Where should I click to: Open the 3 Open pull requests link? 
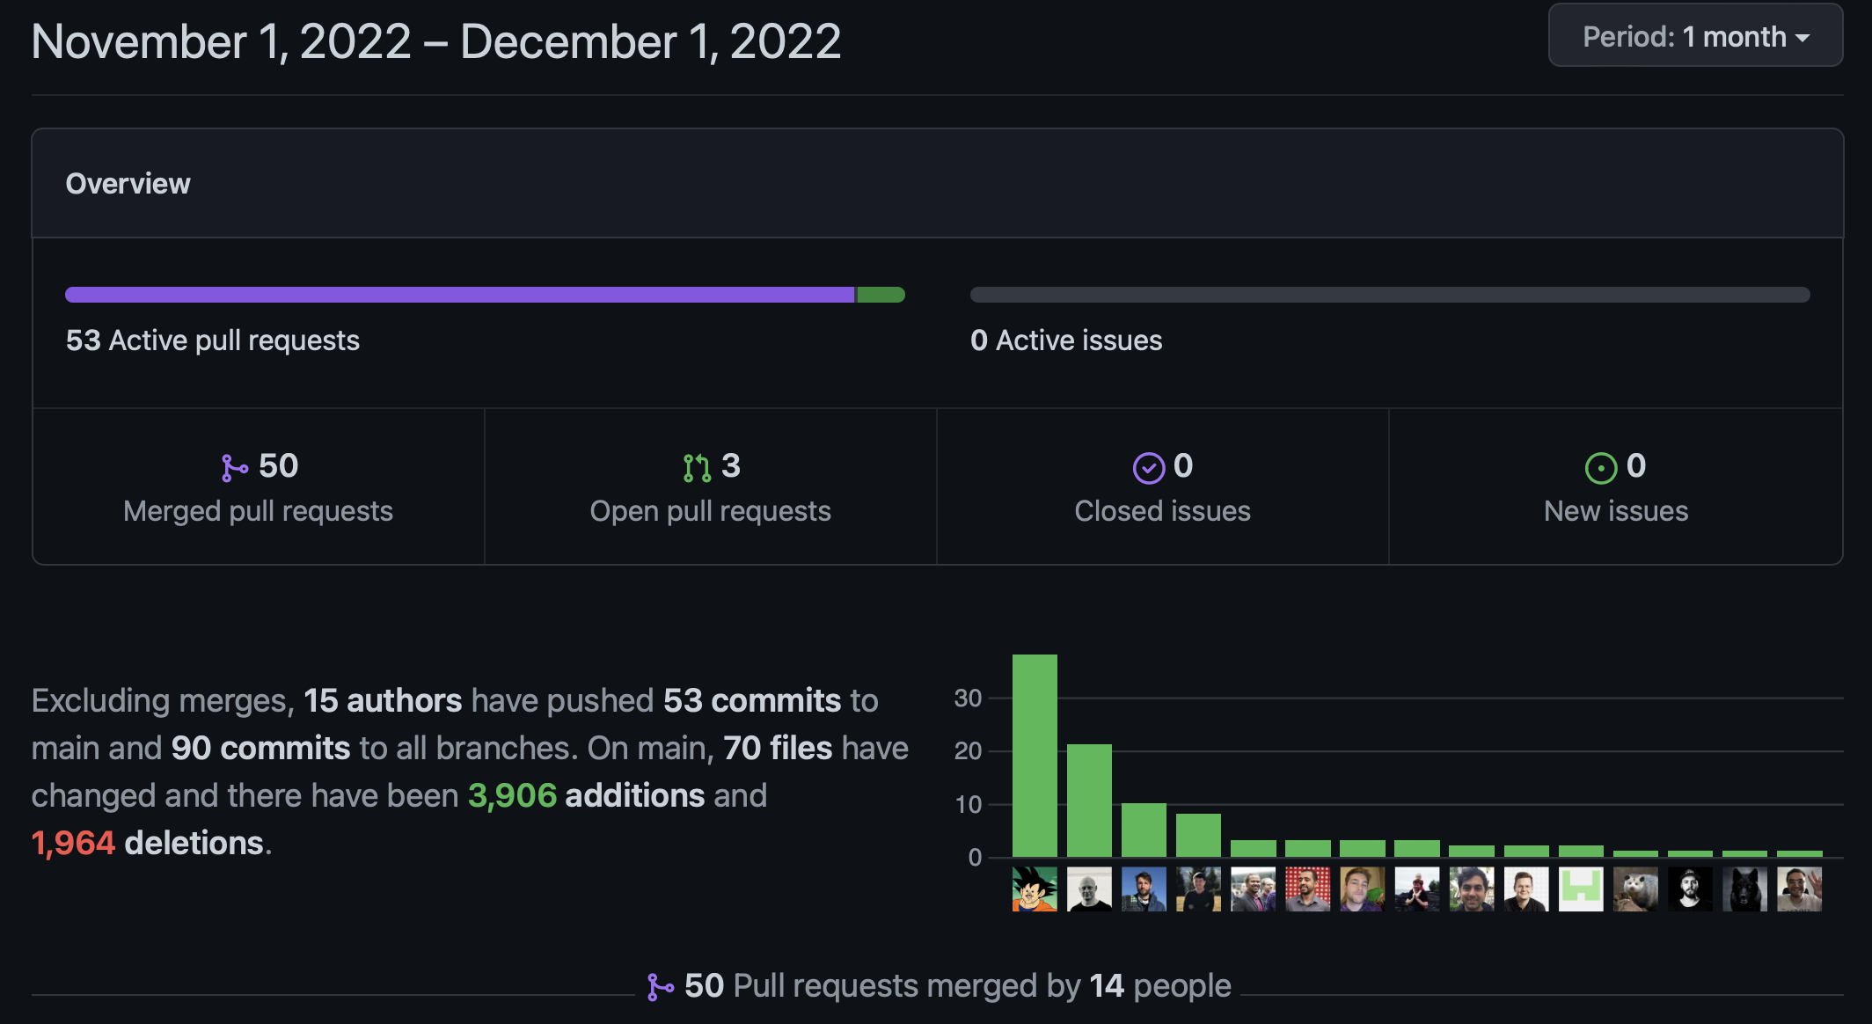coord(710,487)
